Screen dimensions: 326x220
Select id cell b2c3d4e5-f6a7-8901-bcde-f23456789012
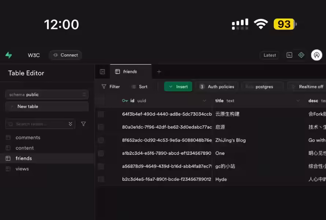167,179
